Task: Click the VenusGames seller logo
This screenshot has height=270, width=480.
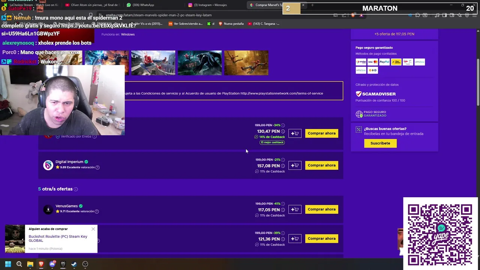Action: pos(48,210)
